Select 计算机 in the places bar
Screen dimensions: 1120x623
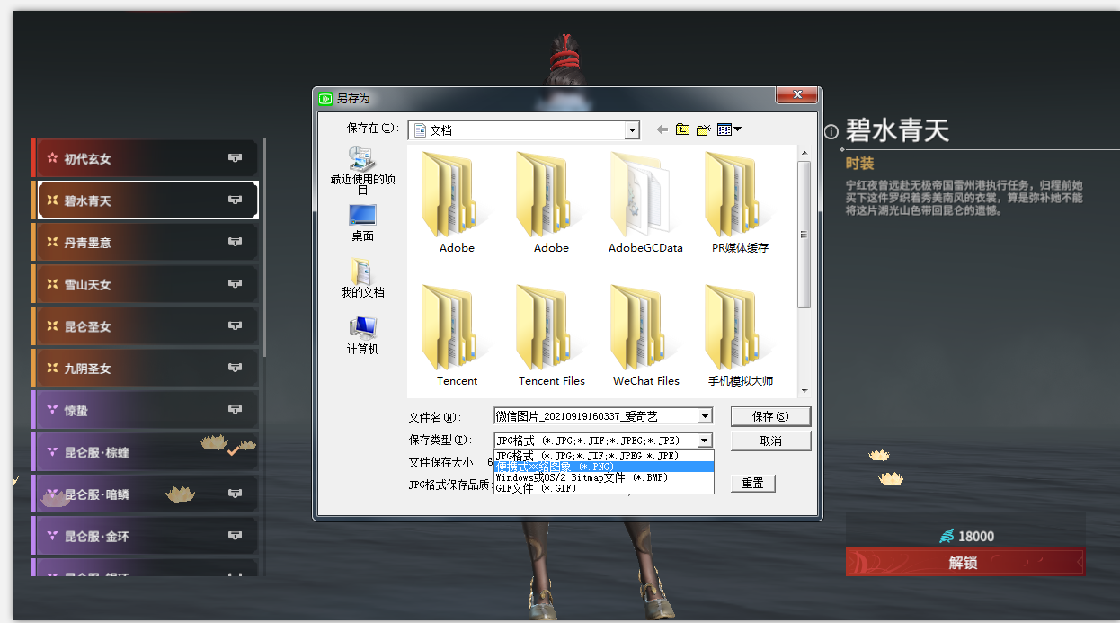tap(363, 335)
